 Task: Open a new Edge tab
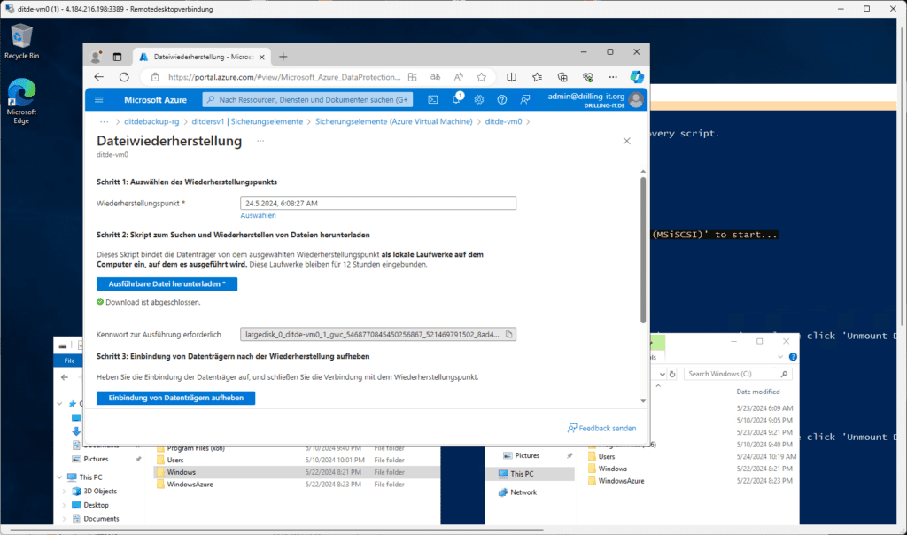pos(283,57)
